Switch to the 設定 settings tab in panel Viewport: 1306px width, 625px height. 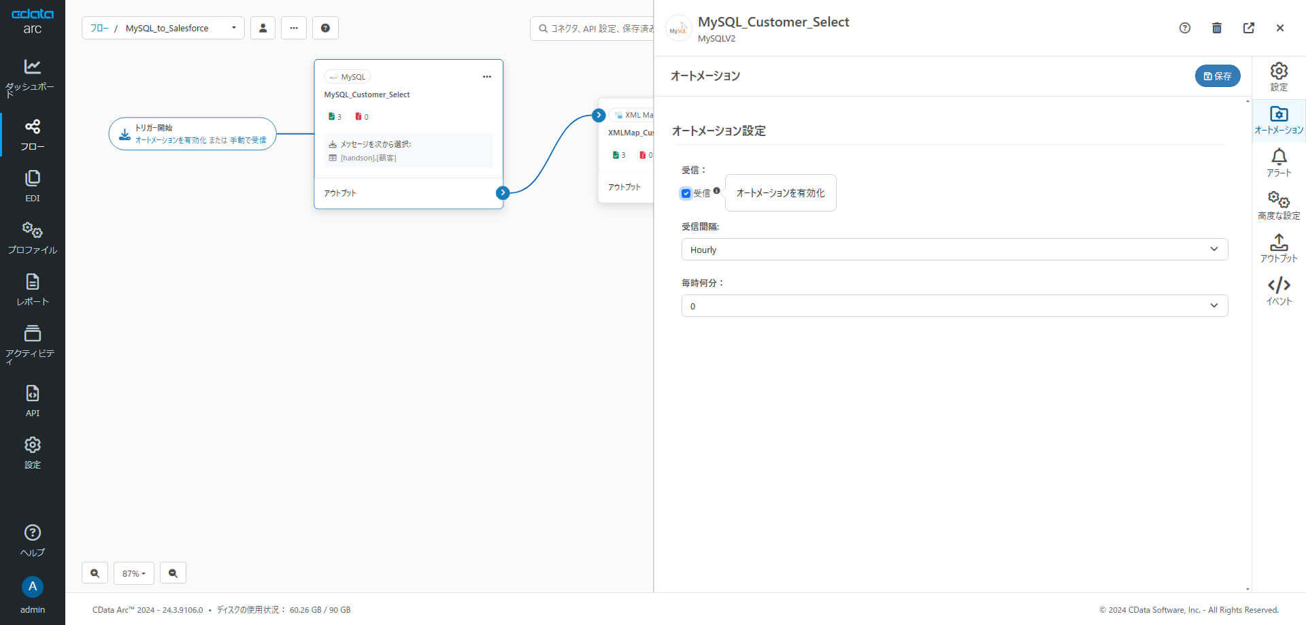(x=1279, y=77)
